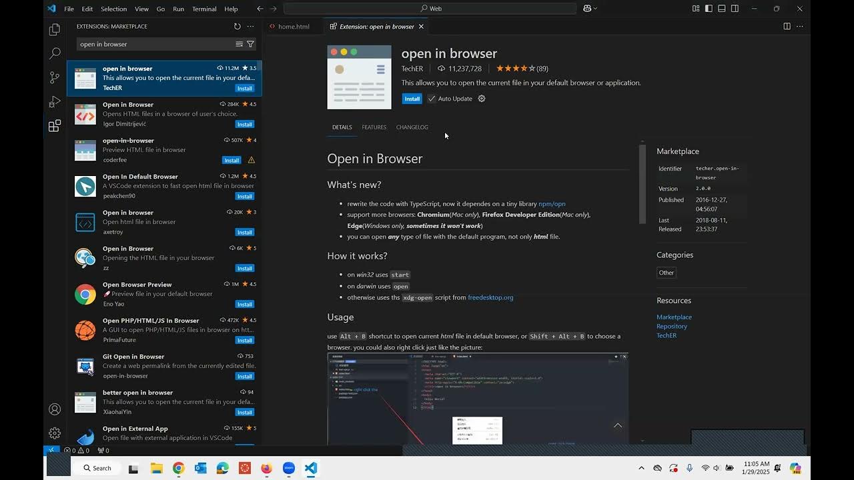Split the editor to the right
854x480 pixels.
(787, 27)
